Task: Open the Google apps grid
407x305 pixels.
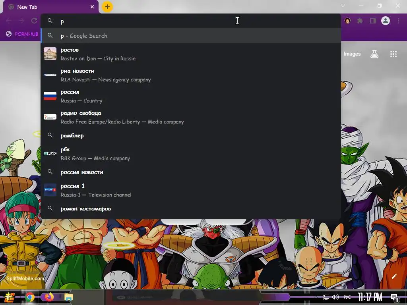Action: [x=393, y=54]
